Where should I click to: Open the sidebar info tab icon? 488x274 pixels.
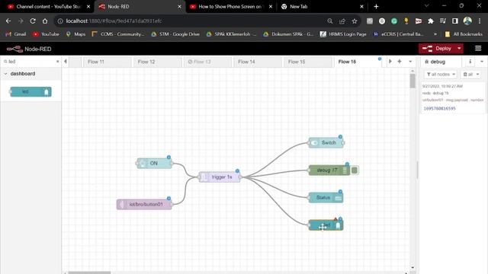pos(470,62)
